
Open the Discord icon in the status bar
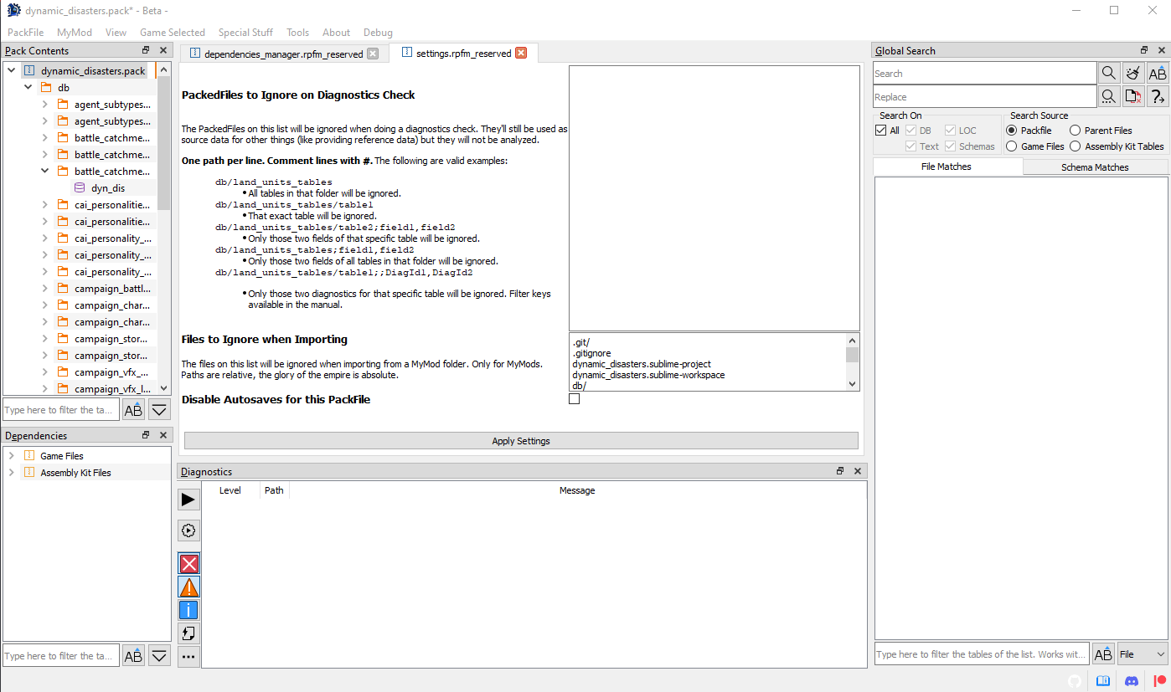pos(1131,681)
